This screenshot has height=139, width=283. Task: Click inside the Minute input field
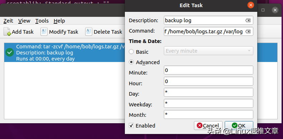[x=209, y=70]
